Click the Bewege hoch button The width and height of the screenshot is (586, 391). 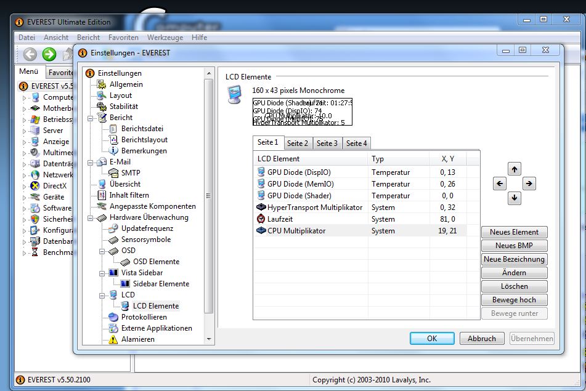pyautogui.click(x=515, y=300)
